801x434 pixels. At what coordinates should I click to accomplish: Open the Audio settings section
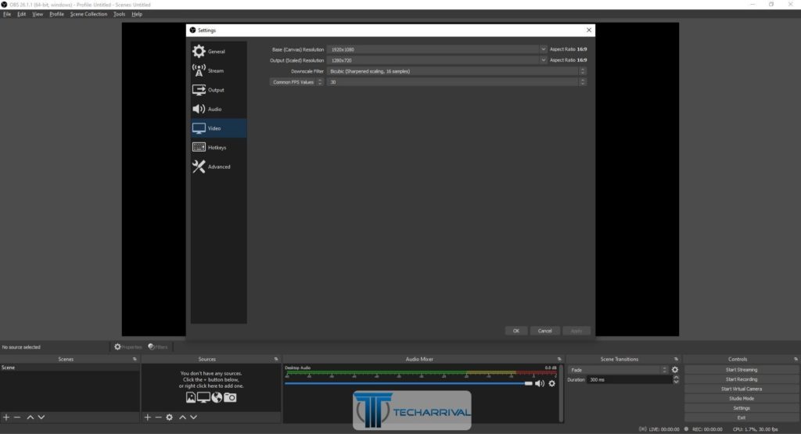(219, 109)
